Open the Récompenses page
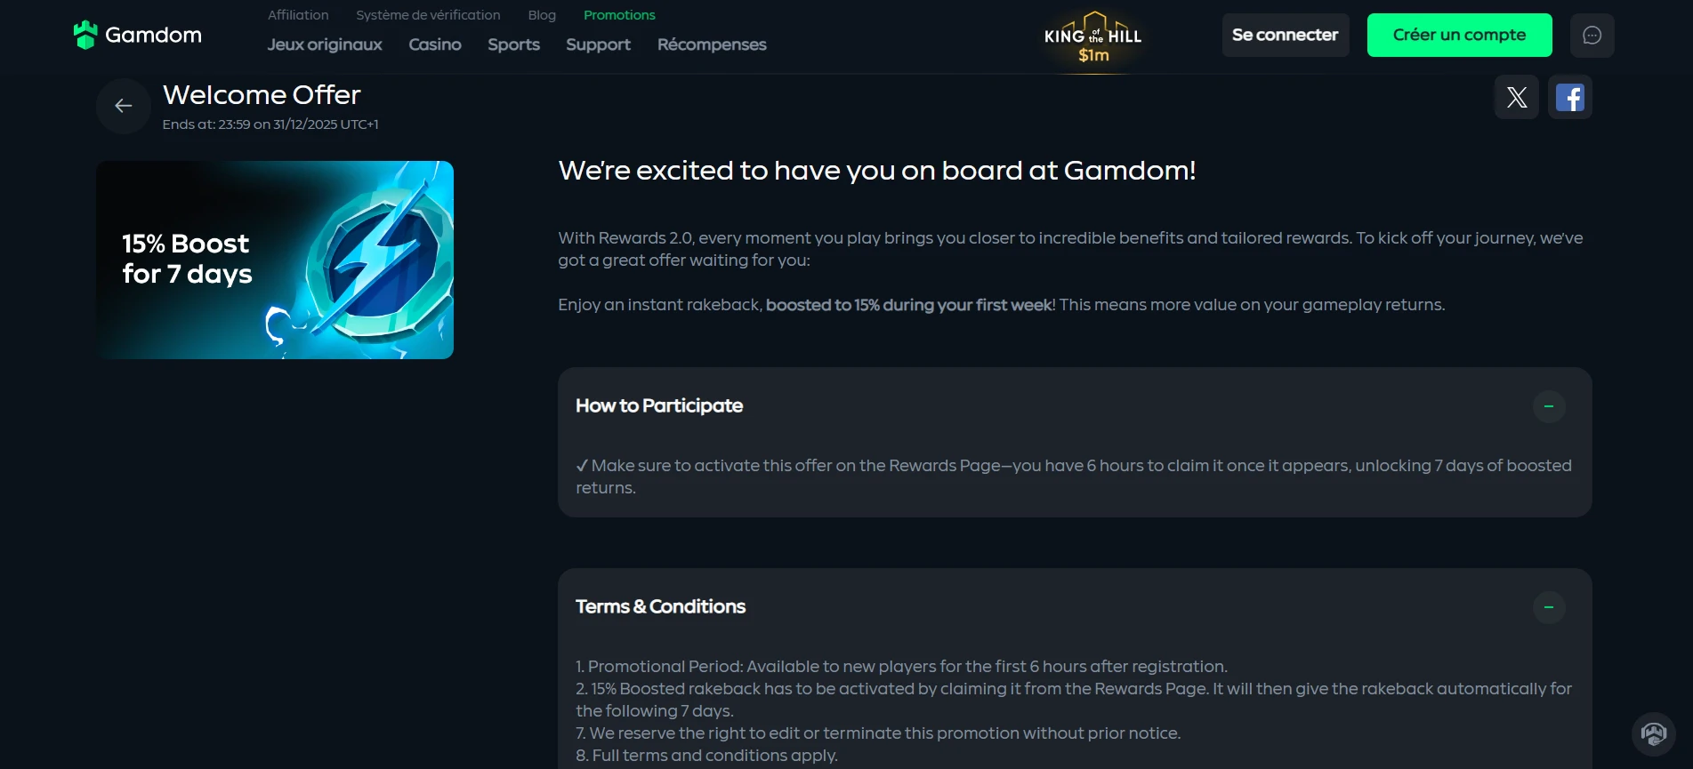The image size is (1693, 769). pyautogui.click(x=712, y=44)
